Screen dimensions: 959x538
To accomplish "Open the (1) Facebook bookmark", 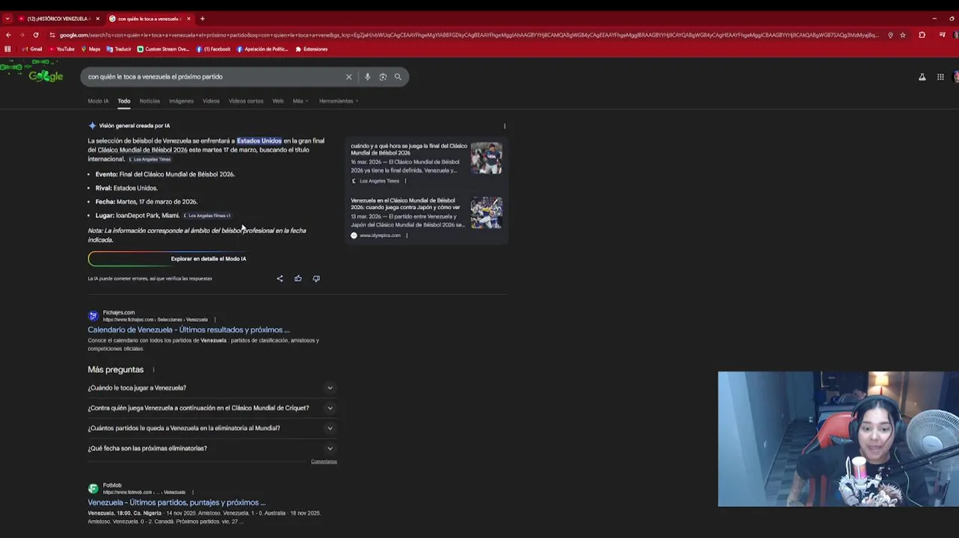I will coord(213,49).
